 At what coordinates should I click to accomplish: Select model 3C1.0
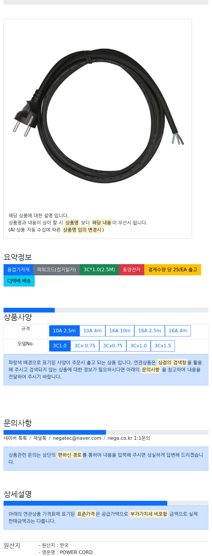click(60, 346)
